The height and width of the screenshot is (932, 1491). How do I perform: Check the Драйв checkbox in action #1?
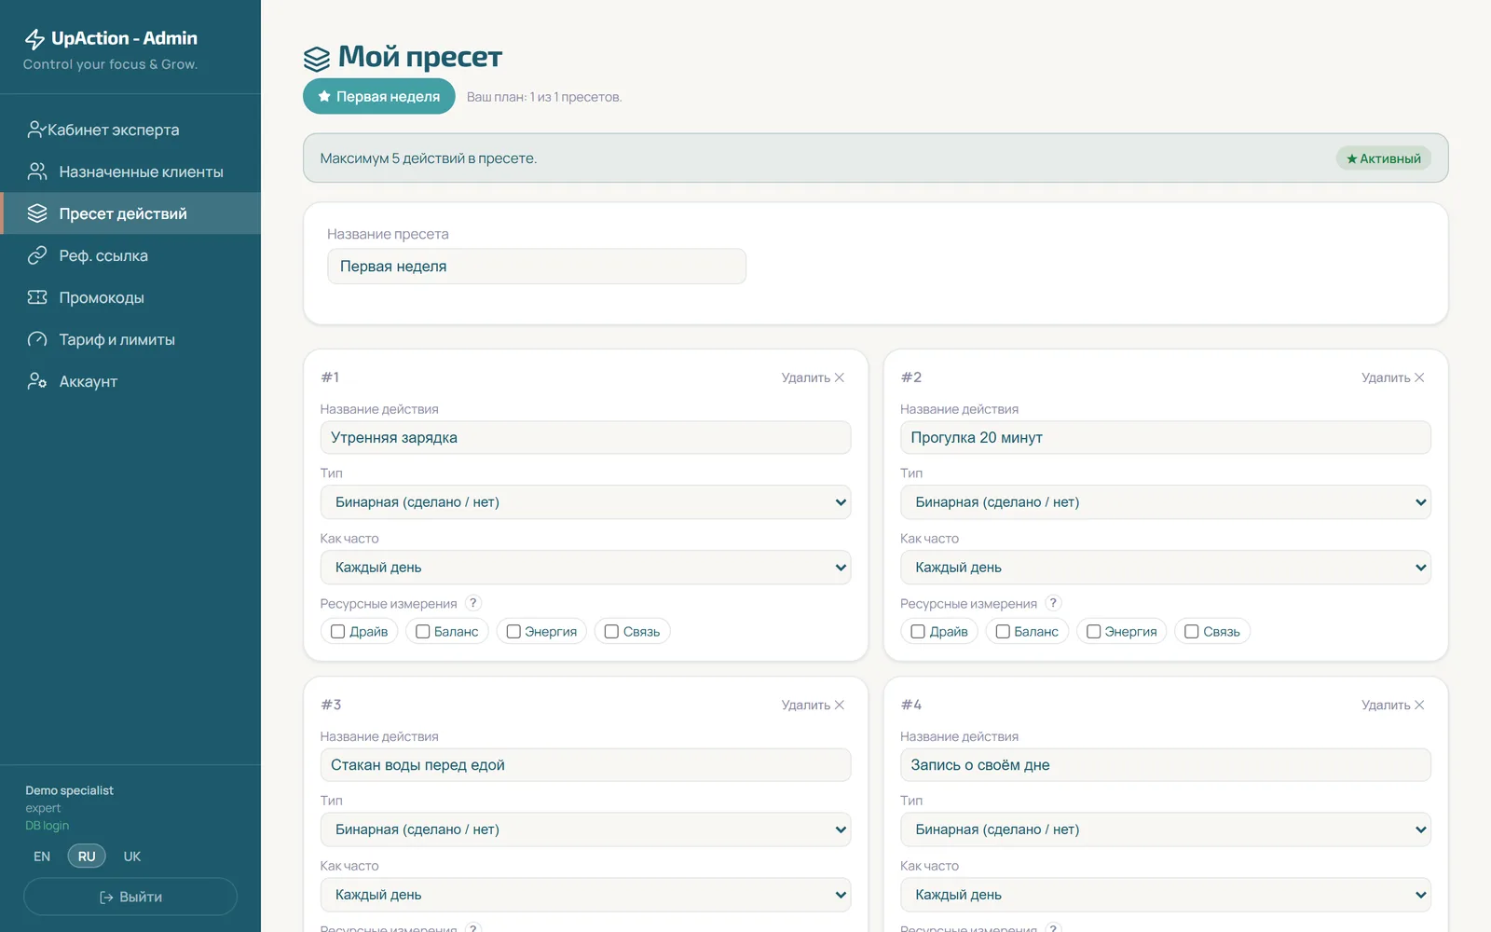click(337, 632)
